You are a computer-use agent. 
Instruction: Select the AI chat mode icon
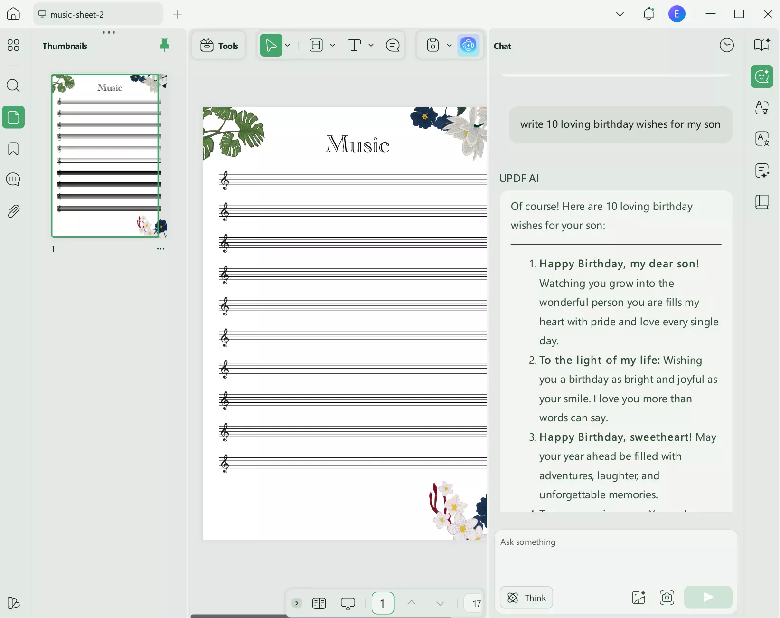762,76
